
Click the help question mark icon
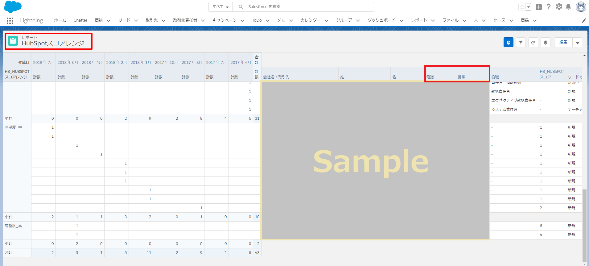(549, 7)
